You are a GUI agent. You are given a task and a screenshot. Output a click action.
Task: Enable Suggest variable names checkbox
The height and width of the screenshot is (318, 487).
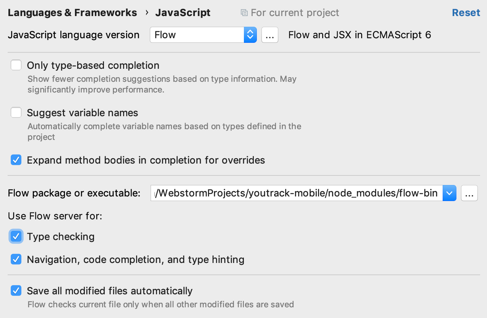click(16, 113)
